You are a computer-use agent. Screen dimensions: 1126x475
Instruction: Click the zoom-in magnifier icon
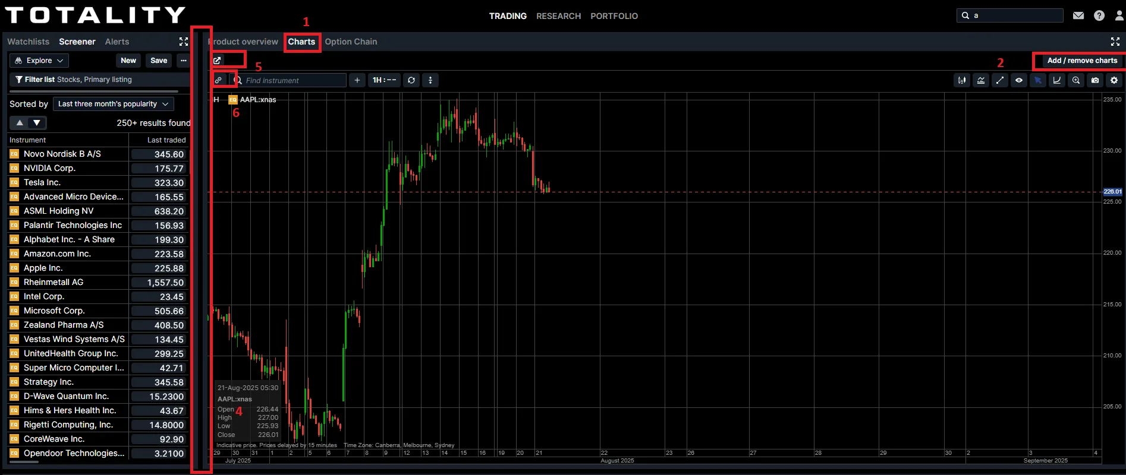pyautogui.click(x=1076, y=80)
